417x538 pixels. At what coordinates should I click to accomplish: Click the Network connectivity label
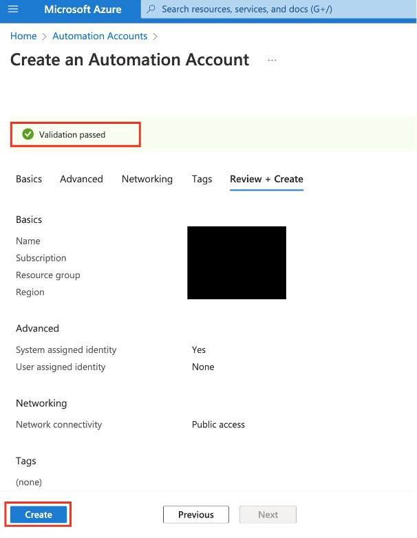click(x=59, y=424)
